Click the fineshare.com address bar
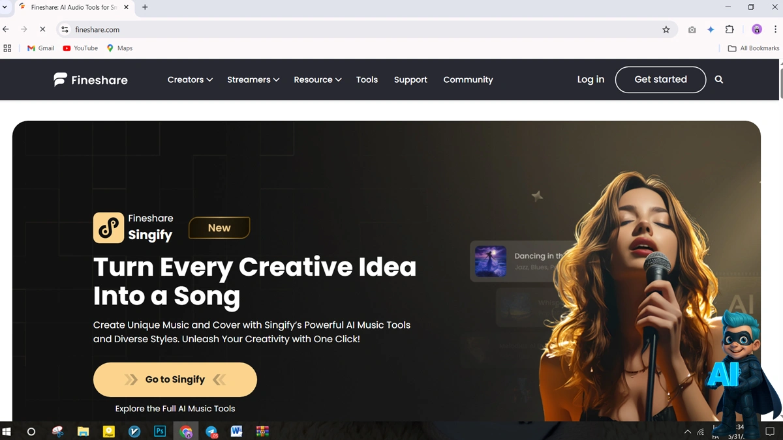 coord(365,29)
